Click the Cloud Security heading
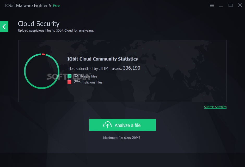This screenshot has height=167, width=245. click(x=39, y=24)
